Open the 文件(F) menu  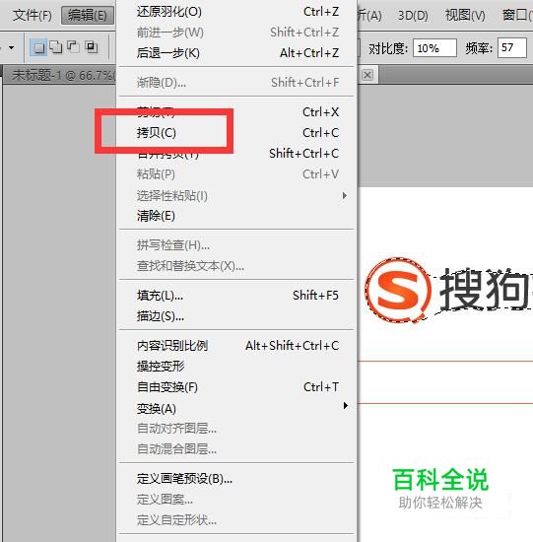coord(33,15)
